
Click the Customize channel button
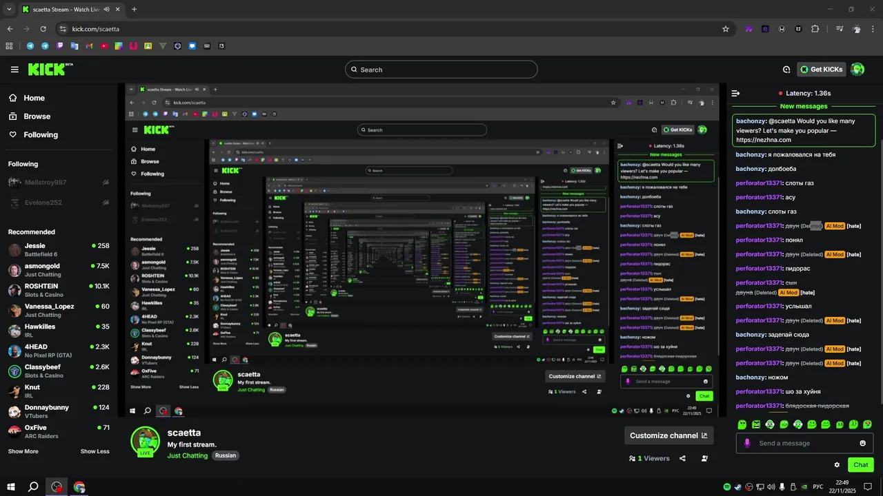tap(668, 435)
